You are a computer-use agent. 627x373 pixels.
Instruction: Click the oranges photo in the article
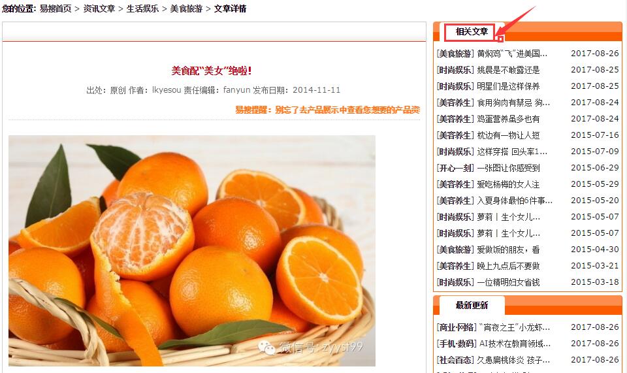pyautogui.click(x=192, y=251)
